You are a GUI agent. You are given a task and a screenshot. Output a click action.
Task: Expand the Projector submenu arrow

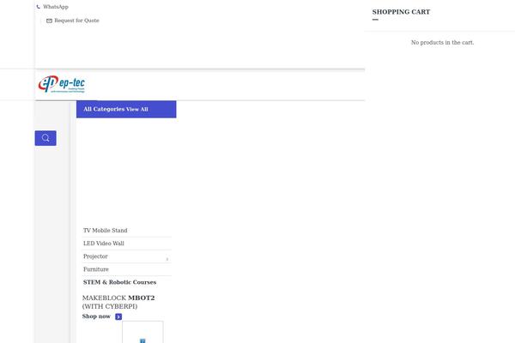(x=167, y=259)
